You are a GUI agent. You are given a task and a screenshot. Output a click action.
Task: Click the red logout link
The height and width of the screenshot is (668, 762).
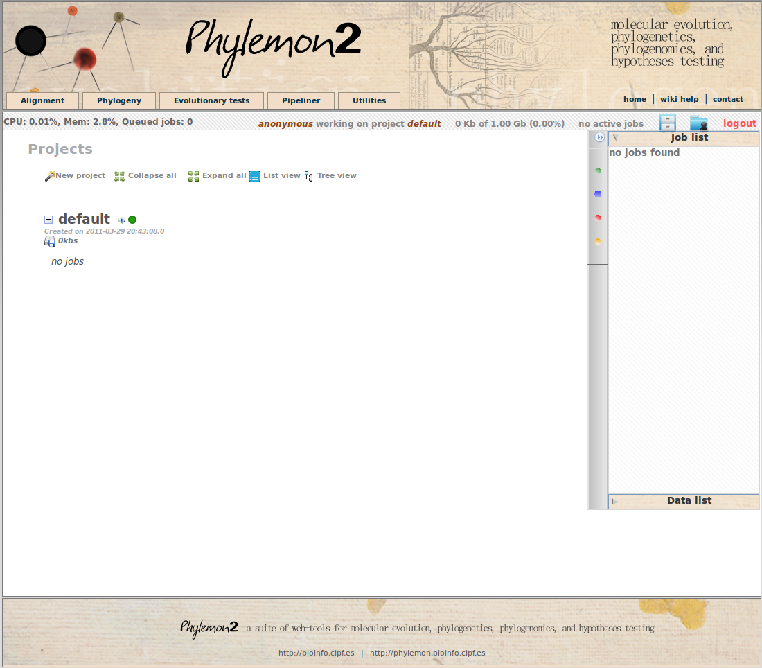[x=739, y=123]
